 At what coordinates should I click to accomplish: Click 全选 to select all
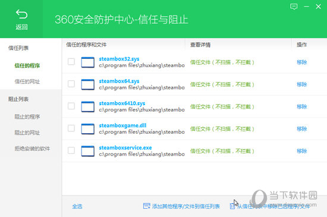pos(77,206)
